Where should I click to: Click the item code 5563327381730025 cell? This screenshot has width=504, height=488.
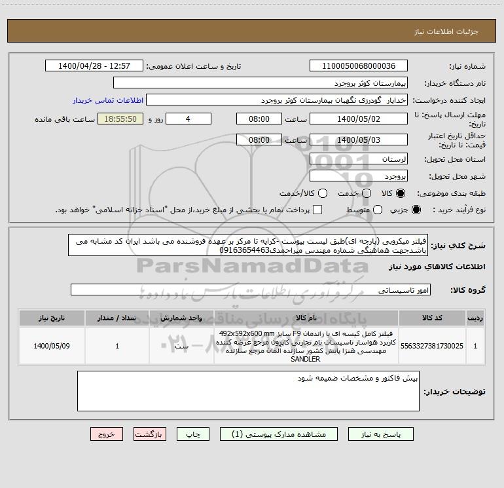(432, 346)
